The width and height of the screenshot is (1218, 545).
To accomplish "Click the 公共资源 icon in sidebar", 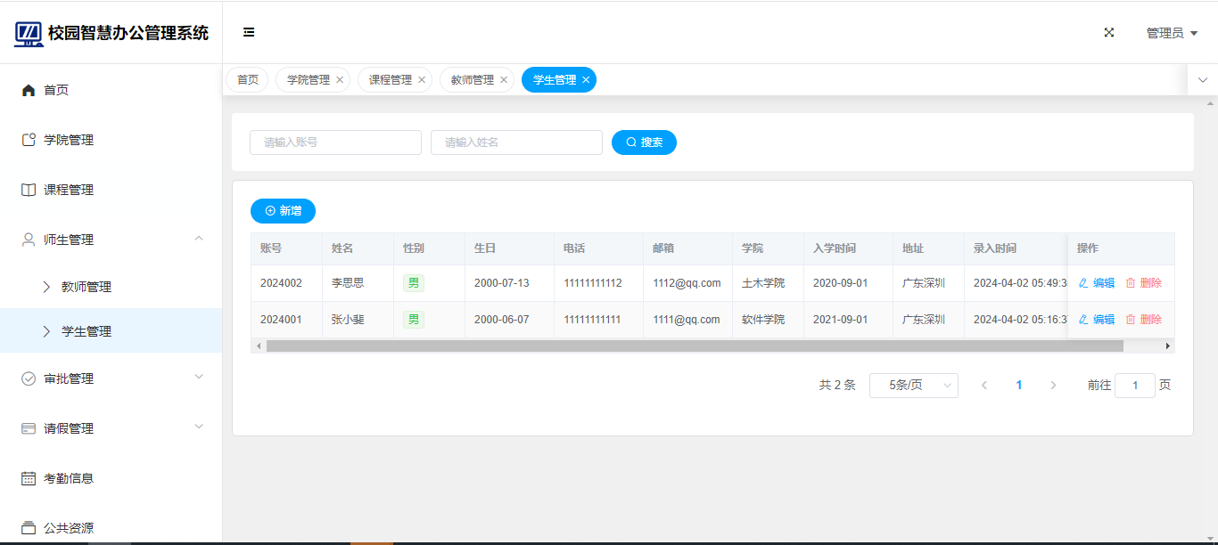I will (29, 527).
